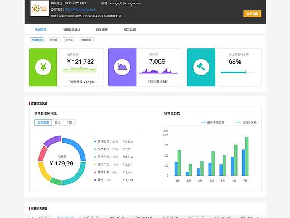Click the daily average sales ¥ 10,276
This screenshot has height=218, width=290.
click(81, 82)
